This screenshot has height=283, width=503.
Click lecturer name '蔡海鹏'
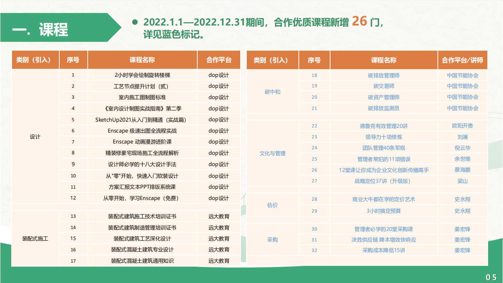pyautogui.click(x=463, y=170)
